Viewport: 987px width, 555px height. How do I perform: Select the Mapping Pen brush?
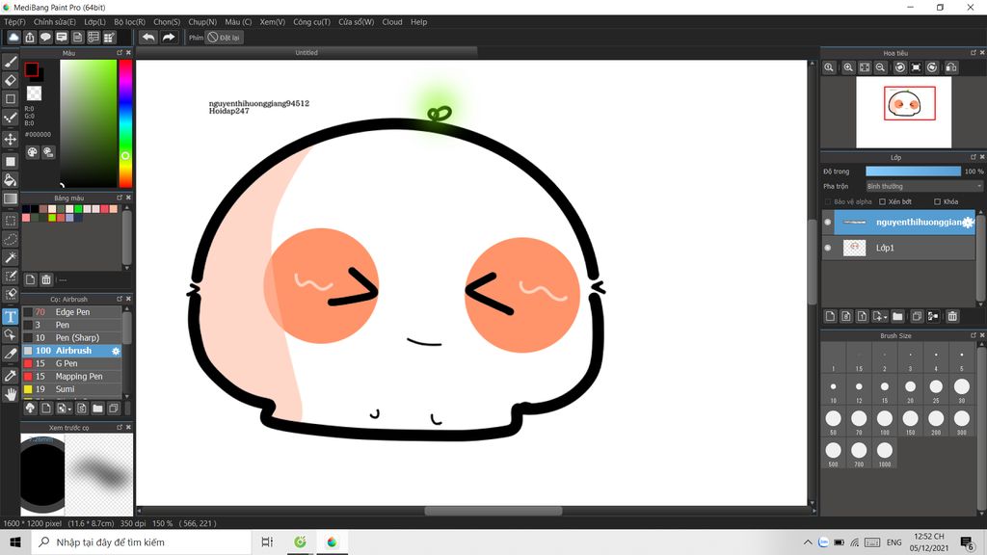click(71, 377)
